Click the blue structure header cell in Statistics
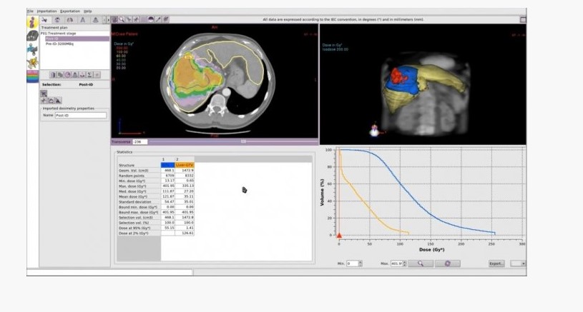Screen dimensions: 583x312 tap(167, 165)
